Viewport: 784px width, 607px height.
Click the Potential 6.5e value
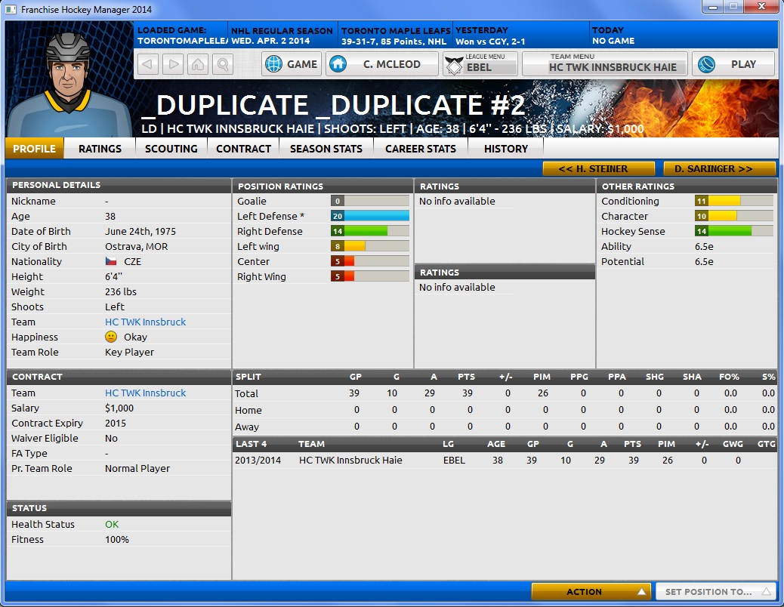coord(704,261)
